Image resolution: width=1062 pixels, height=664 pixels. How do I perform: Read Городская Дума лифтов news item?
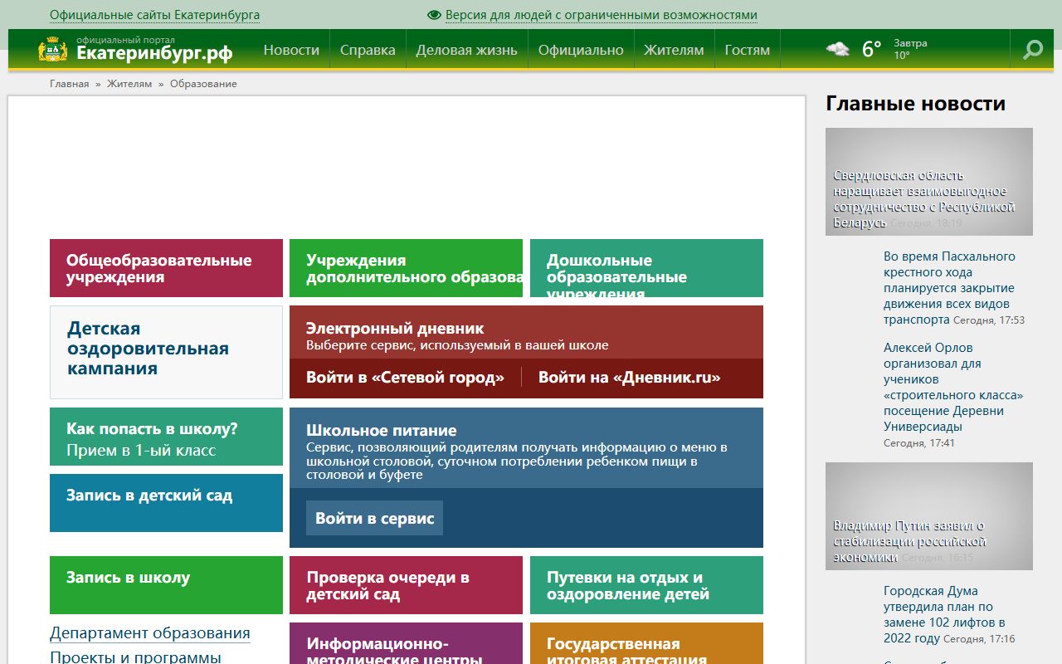point(944,615)
